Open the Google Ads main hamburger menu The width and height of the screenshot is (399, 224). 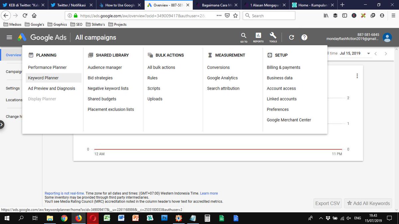tap(9, 37)
